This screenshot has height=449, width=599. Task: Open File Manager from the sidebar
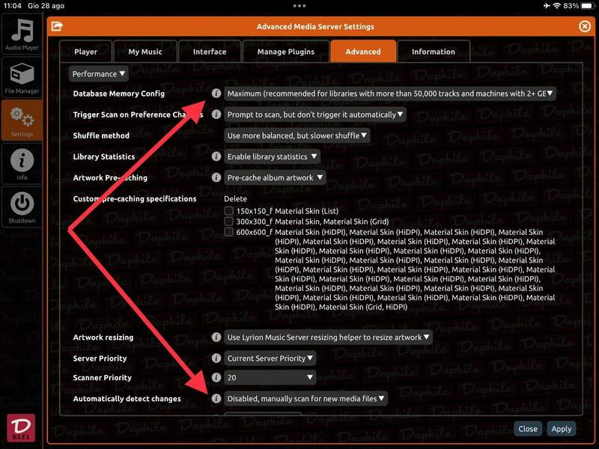(22, 77)
